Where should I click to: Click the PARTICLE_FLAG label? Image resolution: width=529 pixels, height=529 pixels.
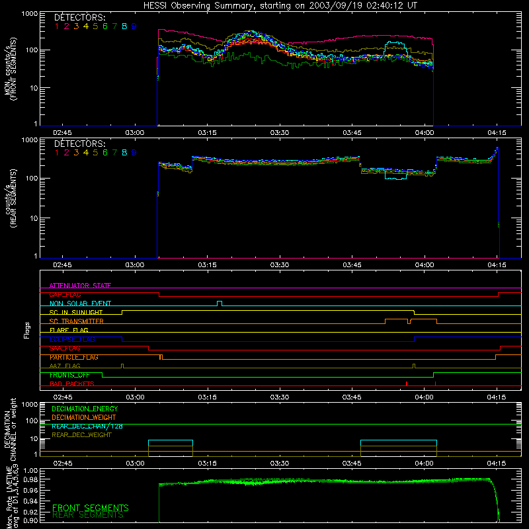coord(74,357)
